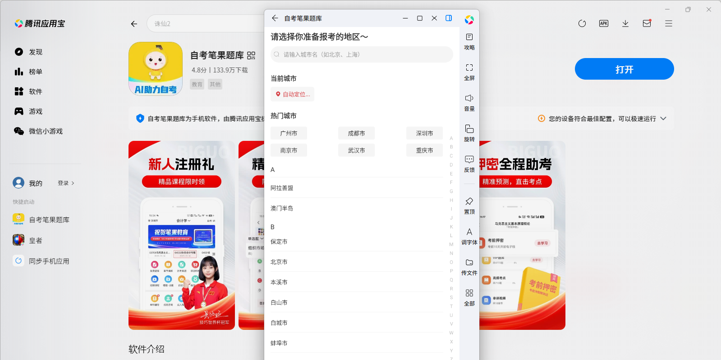Open the 反馈 feedback icon
The height and width of the screenshot is (360, 721).
pos(469,164)
